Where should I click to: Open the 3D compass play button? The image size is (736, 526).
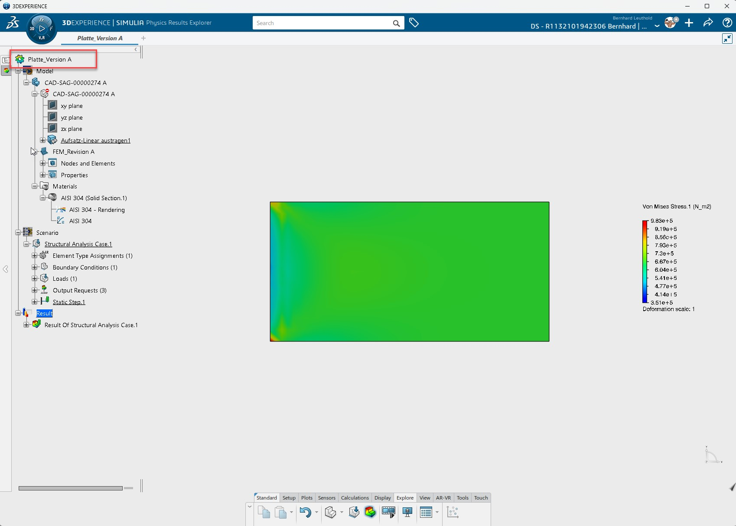pos(42,29)
